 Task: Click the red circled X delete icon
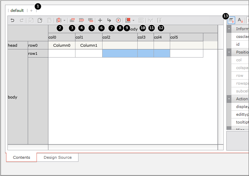click(118, 20)
